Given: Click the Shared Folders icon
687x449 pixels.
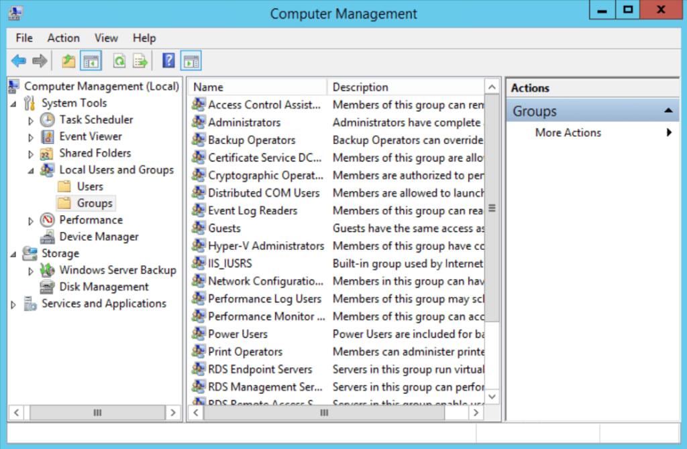Looking at the screenshot, I should 47,153.
